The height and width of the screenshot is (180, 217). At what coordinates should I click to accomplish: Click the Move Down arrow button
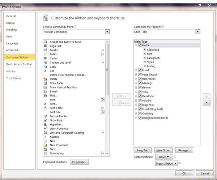pyautogui.click(x=207, y=103)
